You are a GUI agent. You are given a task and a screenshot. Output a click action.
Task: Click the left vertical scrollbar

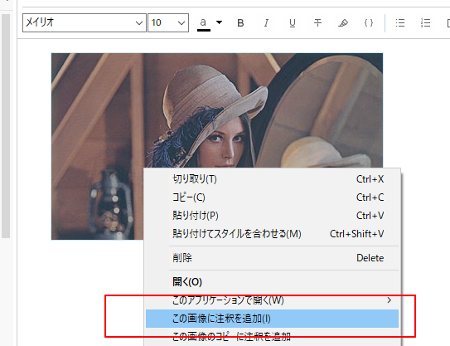pyautogui.click(x=6, y=126)
